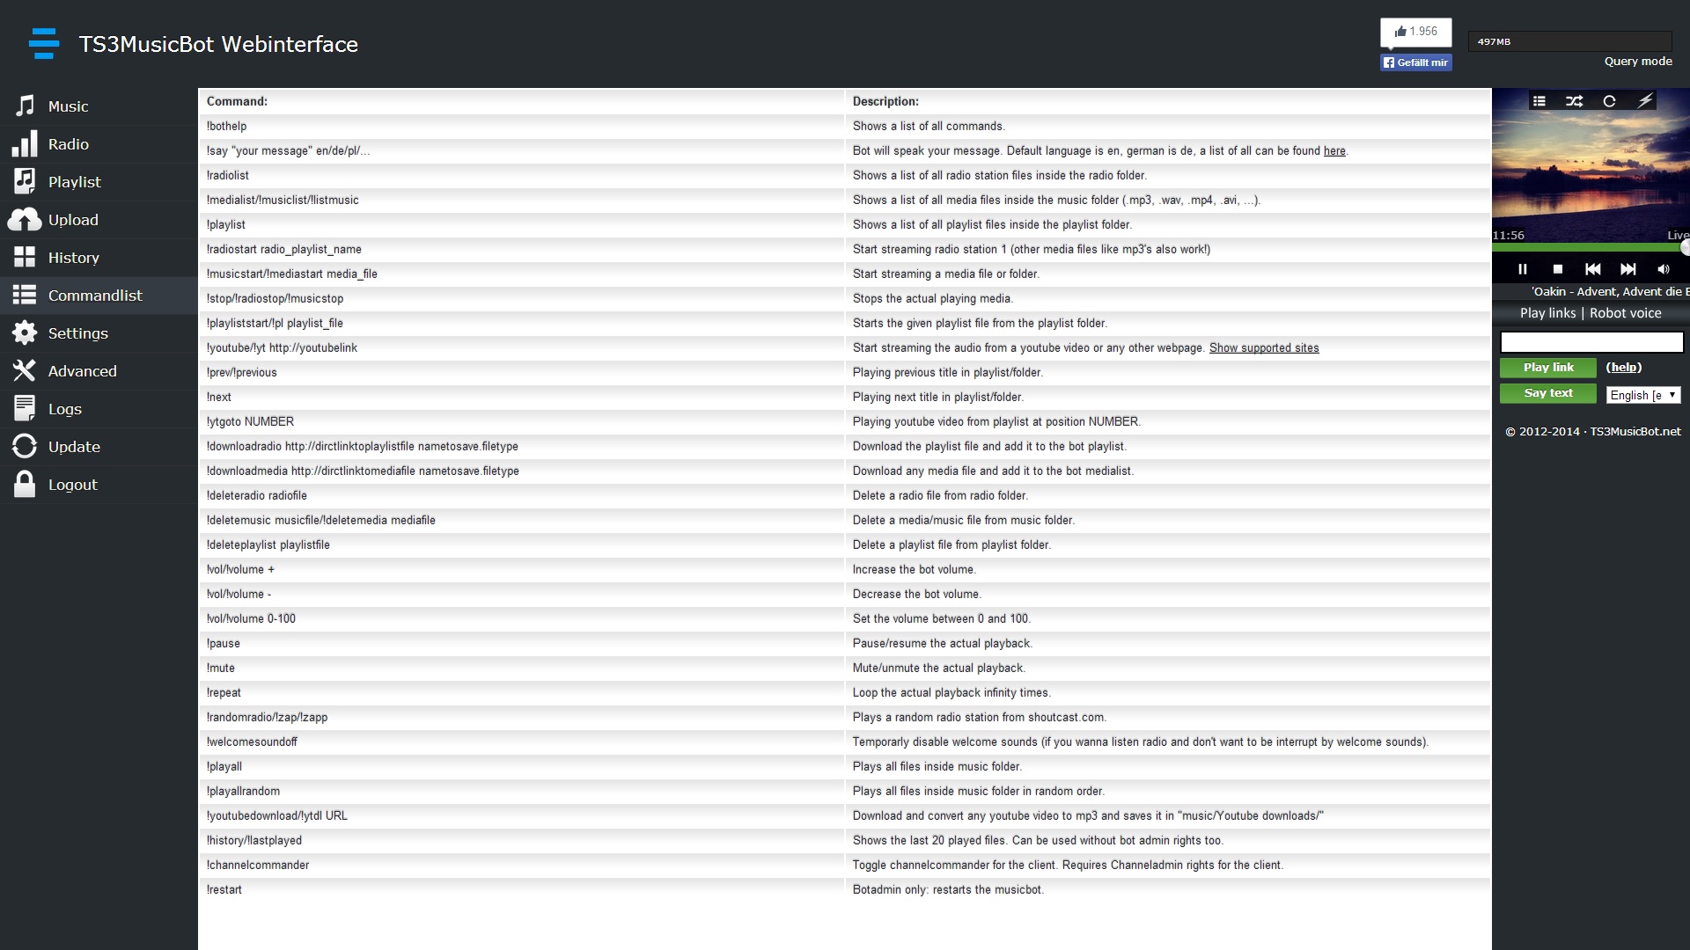
Task: Toggle shuffle in the player
Action: click(1574, 101)
